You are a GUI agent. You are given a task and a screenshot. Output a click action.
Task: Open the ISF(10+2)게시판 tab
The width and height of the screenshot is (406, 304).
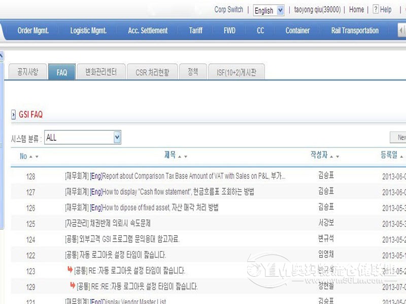[x=236, y=72]
